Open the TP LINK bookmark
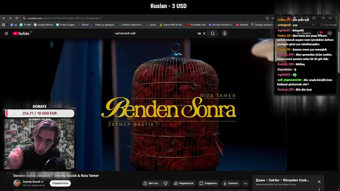 click(25, 25)
